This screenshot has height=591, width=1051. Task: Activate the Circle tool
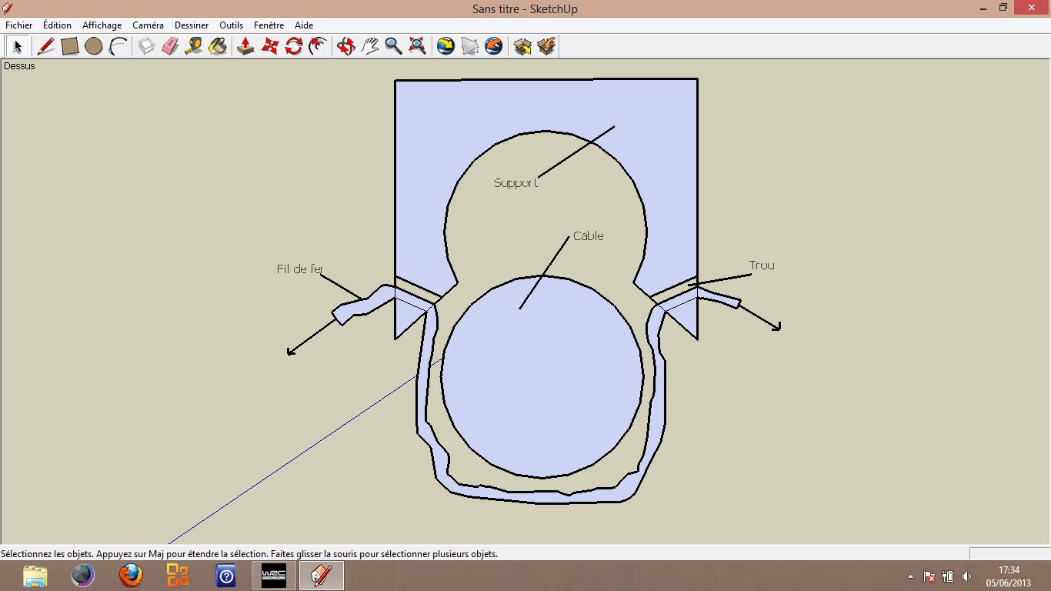coord(94,46)
